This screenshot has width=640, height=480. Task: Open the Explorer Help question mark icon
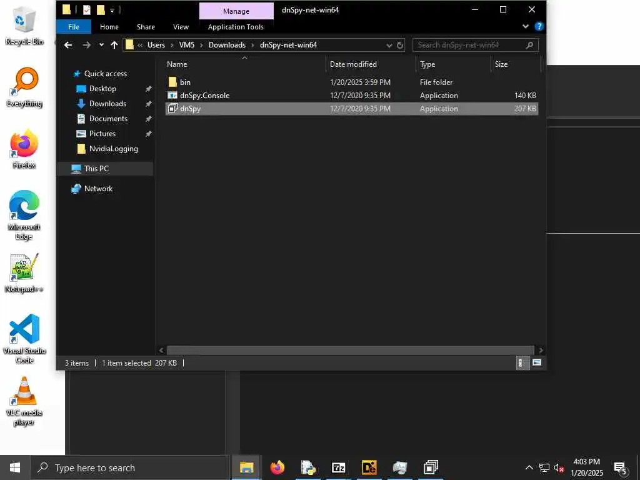[x=539, y=26]
